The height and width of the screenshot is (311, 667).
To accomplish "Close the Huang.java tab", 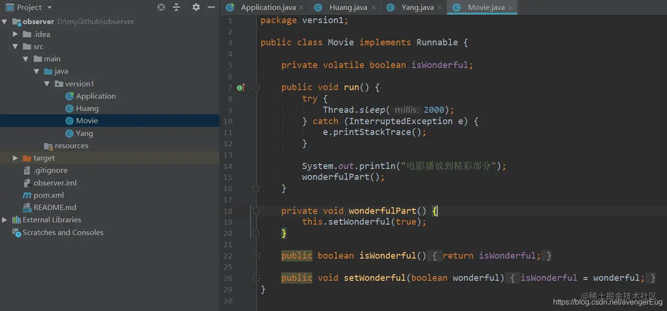I will tap(373, 8).
